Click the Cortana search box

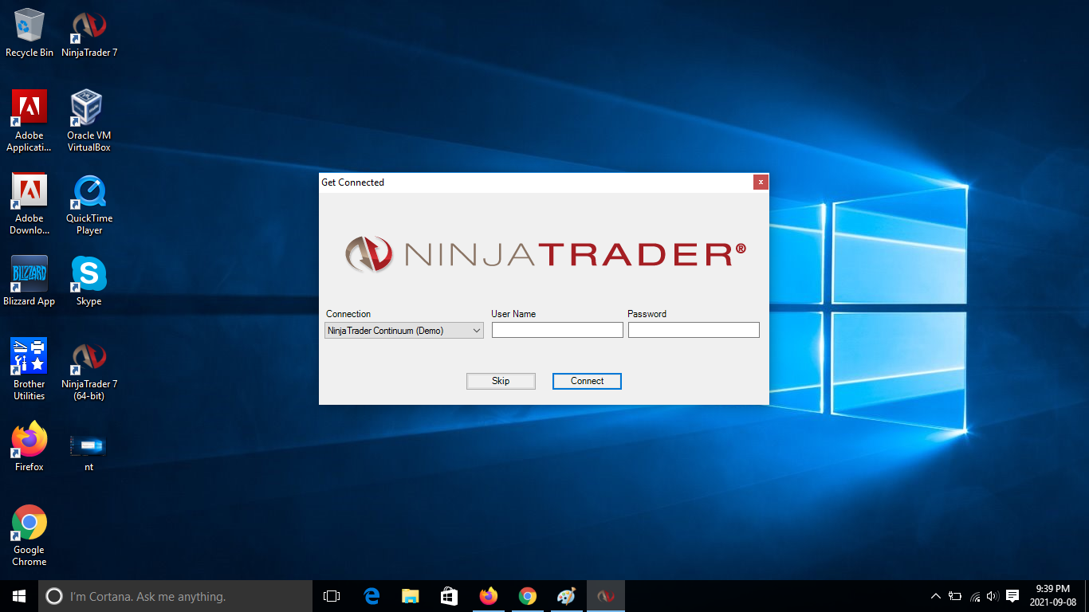pyautogui.click(x=175, y=596)
